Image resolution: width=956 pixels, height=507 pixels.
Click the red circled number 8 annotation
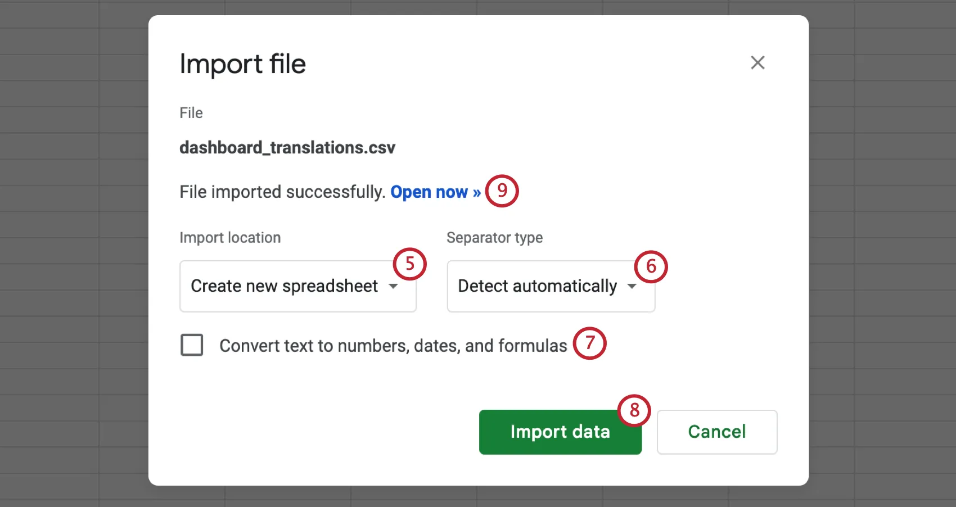click(x=634, y=410)
